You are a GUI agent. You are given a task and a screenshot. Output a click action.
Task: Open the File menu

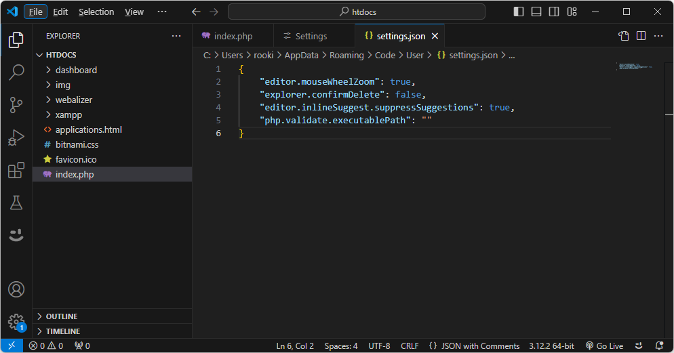pyautogui.click(x=36, y=12)
